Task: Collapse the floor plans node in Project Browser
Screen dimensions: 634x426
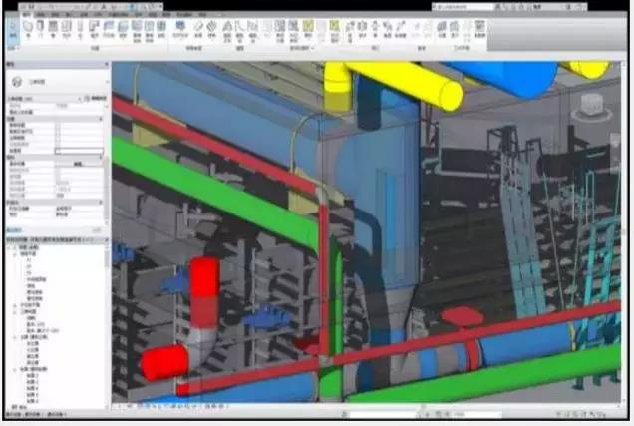Action: coord(15,254)
